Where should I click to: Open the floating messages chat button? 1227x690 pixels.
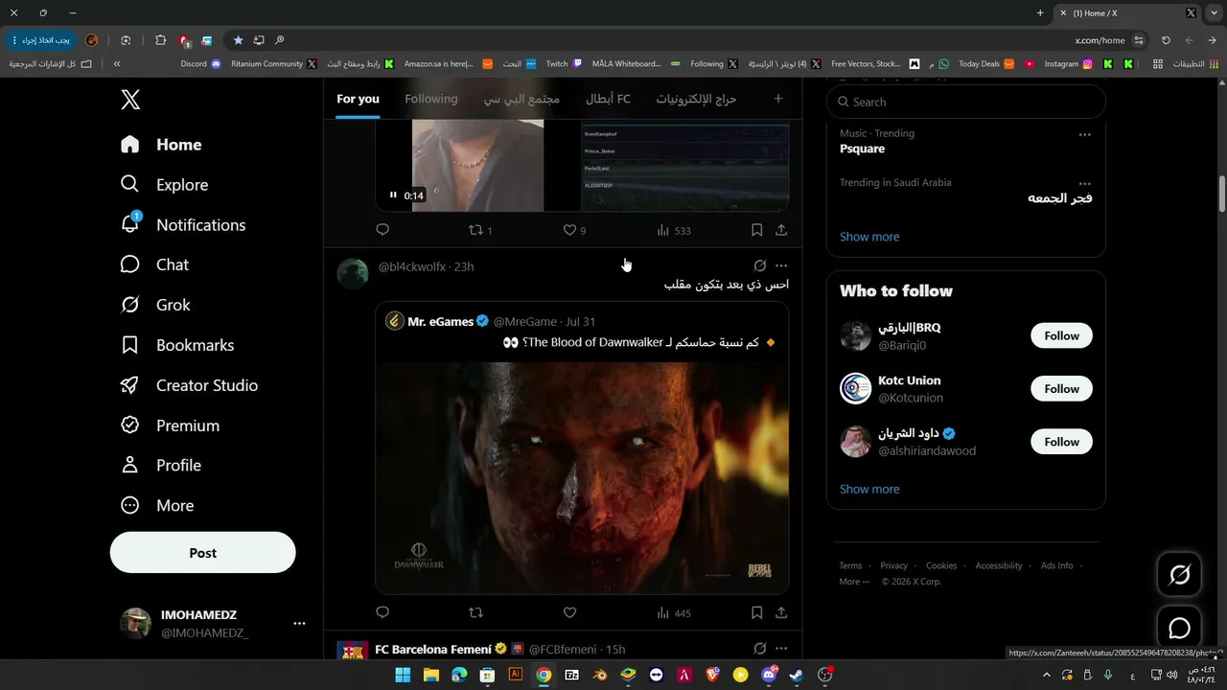tap(1179, 629)
